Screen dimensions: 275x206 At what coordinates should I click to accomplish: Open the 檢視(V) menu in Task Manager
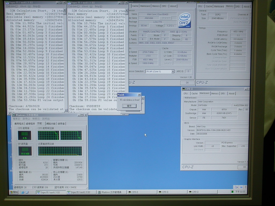click(x=36, y=119)
